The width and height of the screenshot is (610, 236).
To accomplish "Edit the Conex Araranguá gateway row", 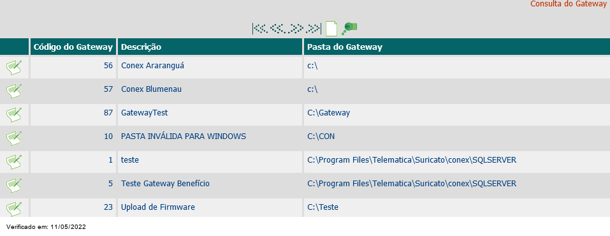I will pyautogui.click(x=14, y=68).
